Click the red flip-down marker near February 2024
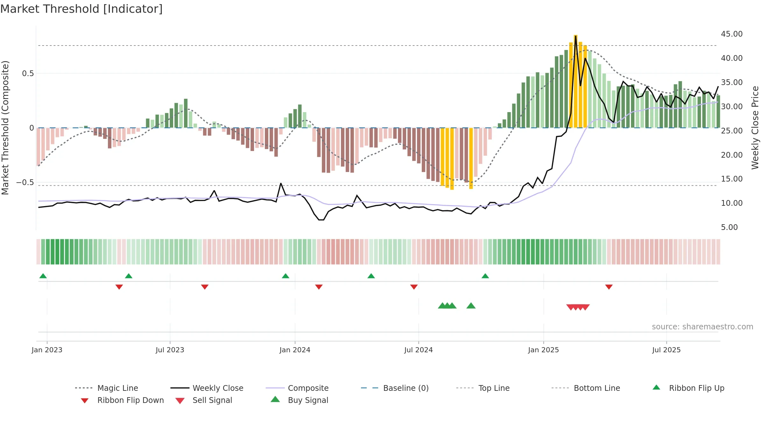764x430 pixels. (x=319, y=287)
